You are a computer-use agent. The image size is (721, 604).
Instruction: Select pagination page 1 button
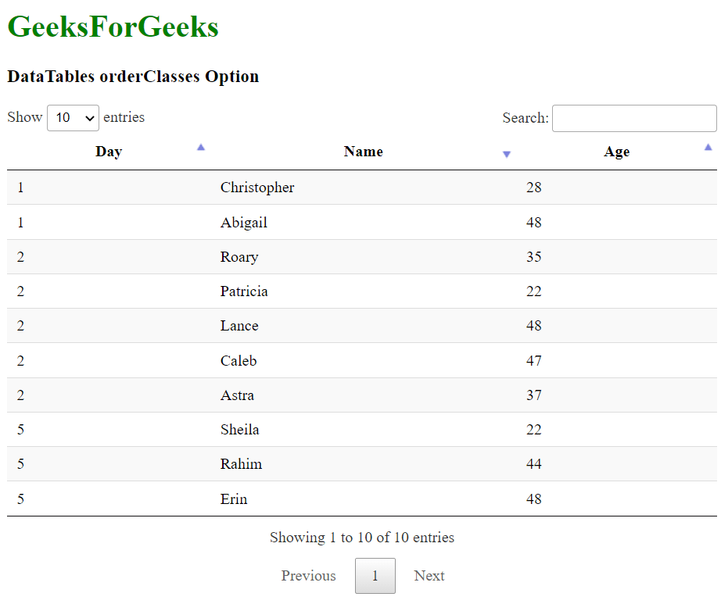click(x=375, y=576)
